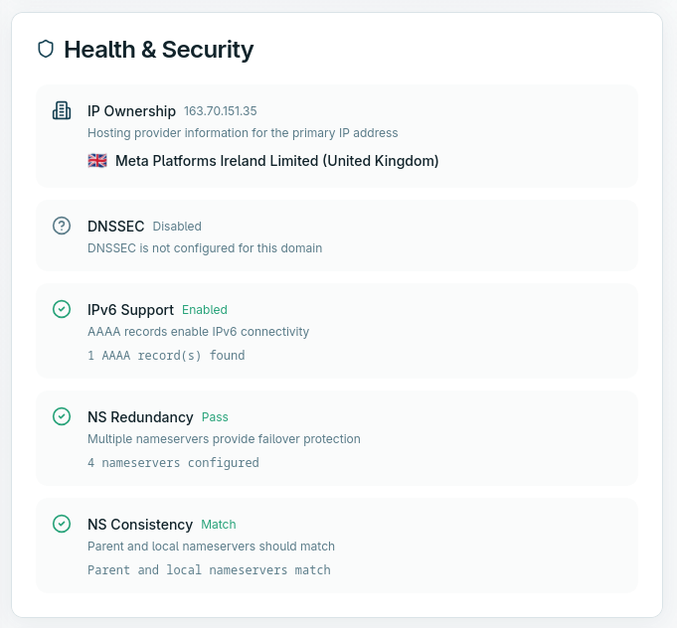Screen dimensions: 677x628
Task: Click the green check icon for NS Consistency
Action: [x=62, y=524]
